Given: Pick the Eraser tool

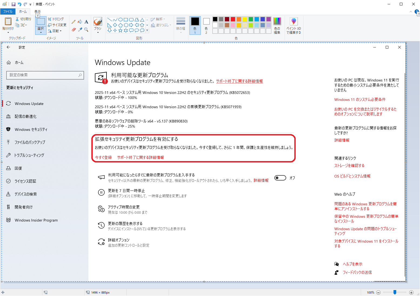Looking at the screenshot, I should click(74, 29).
